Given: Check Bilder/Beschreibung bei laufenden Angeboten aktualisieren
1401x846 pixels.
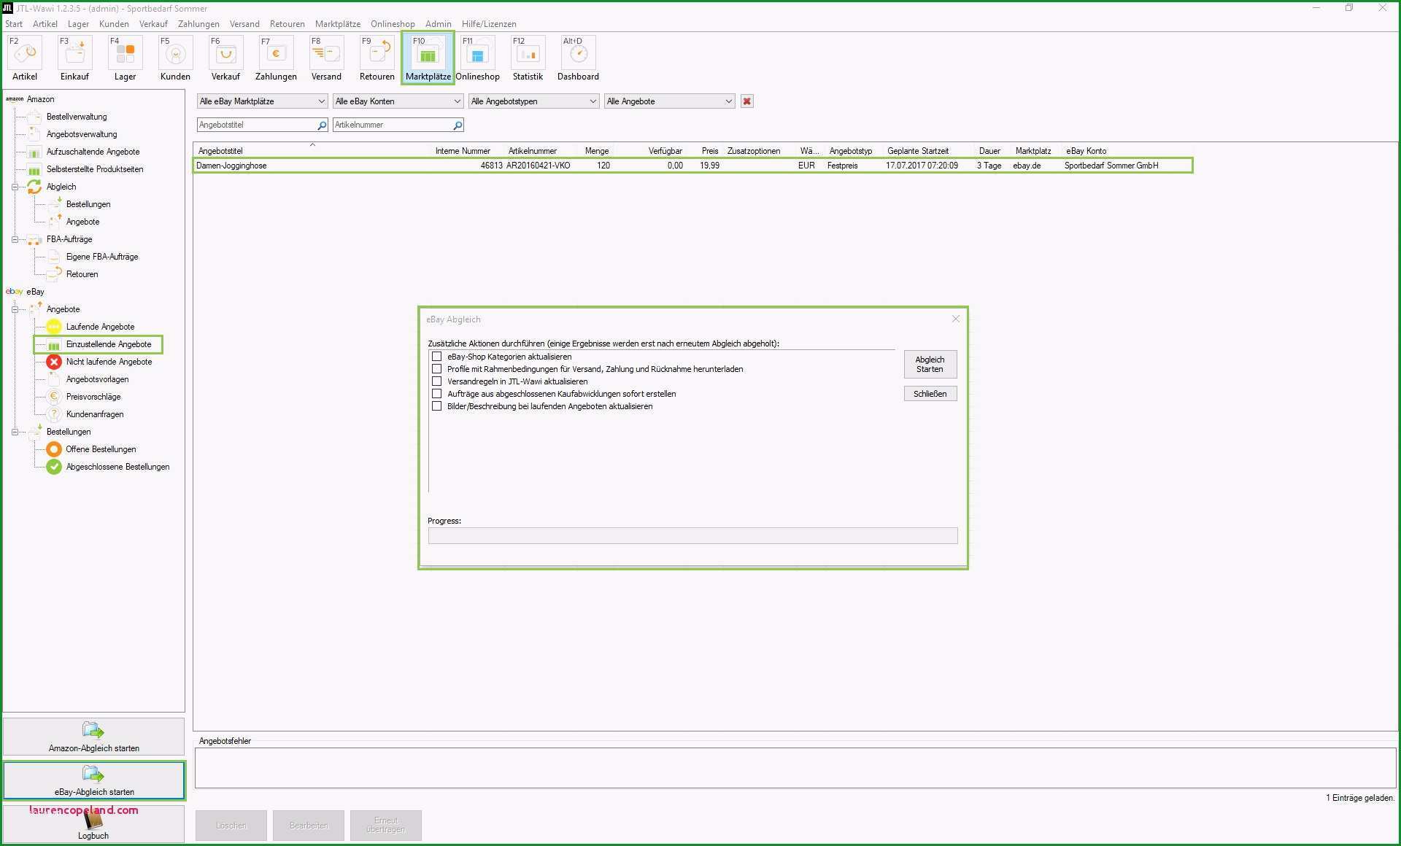Looking at the screenshot, I should (x=437, y=406).
